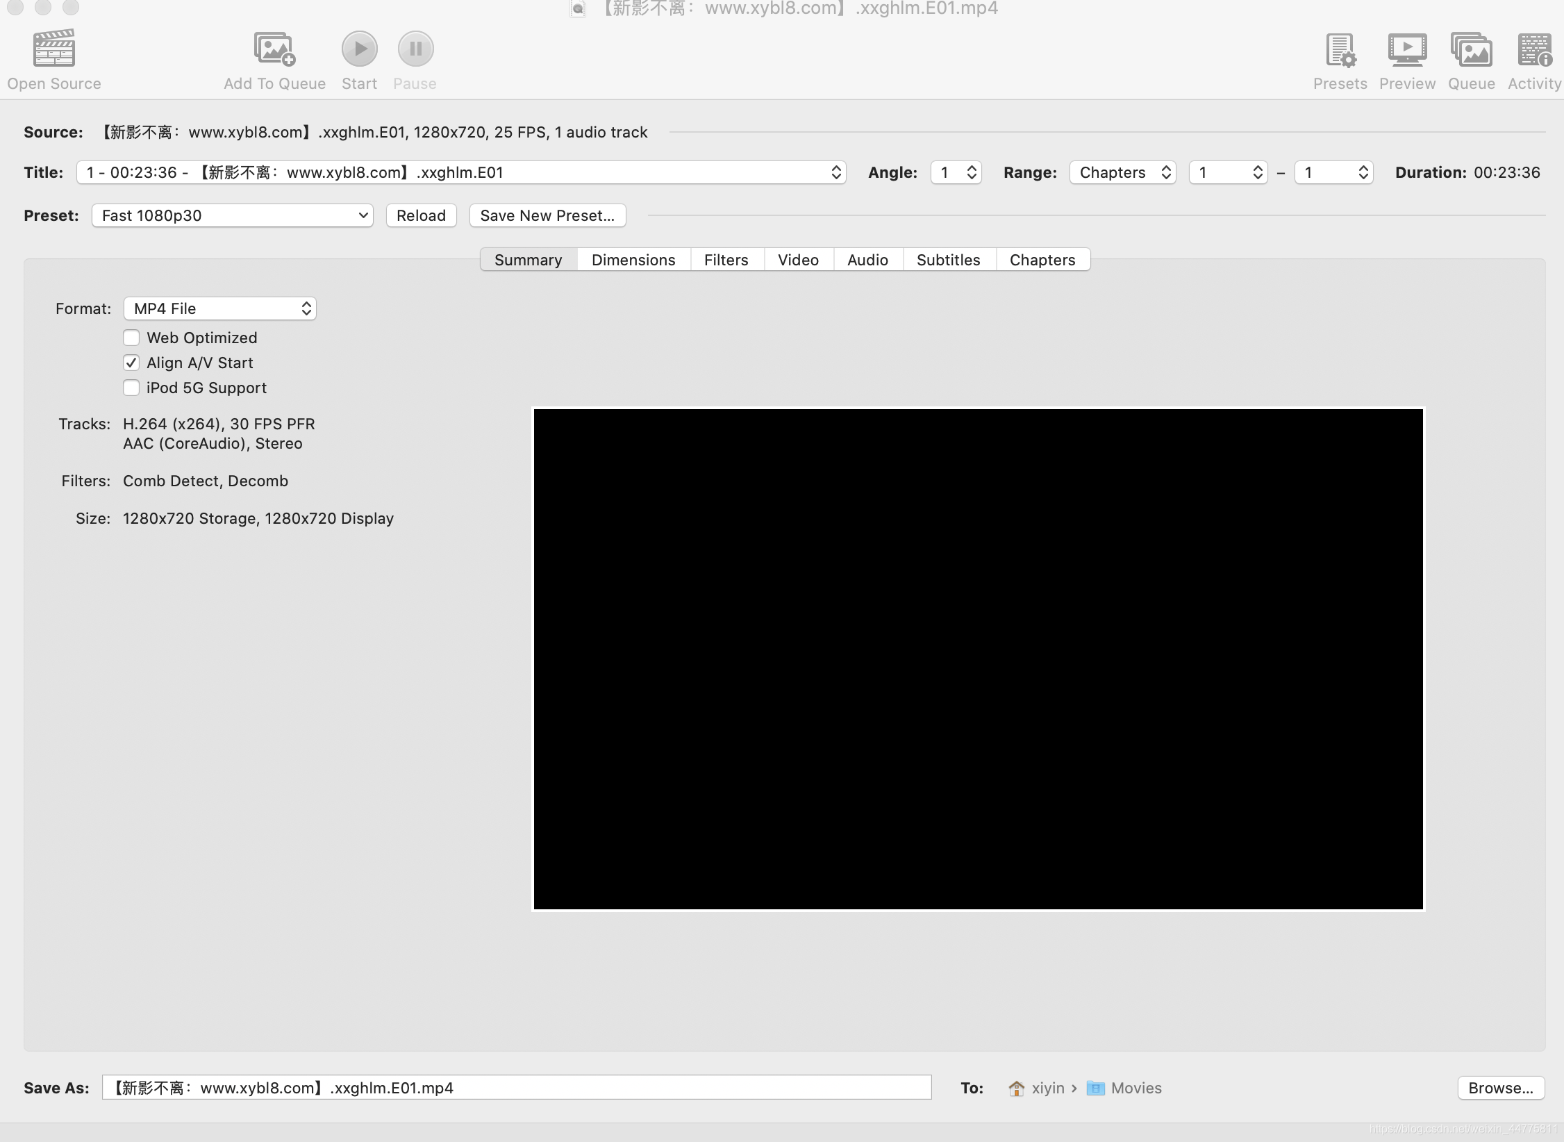Expand the Range Chapters dropdown
The image size is (1564, 1142).
click(1122, 172)
